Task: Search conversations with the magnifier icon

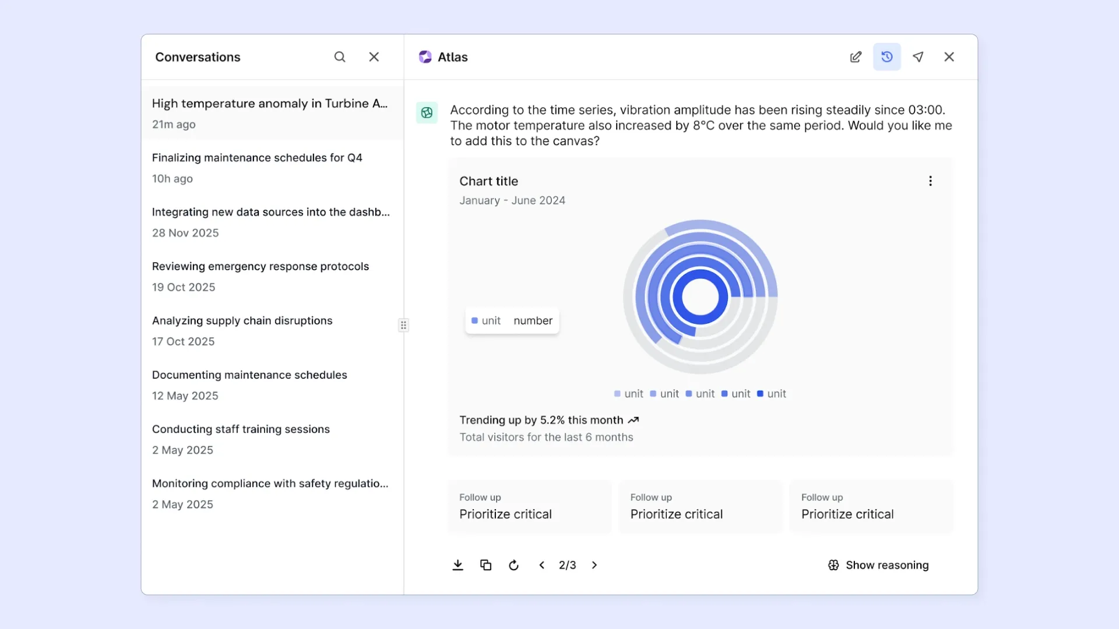Action: pyautogui.click(x=340, y=57)
